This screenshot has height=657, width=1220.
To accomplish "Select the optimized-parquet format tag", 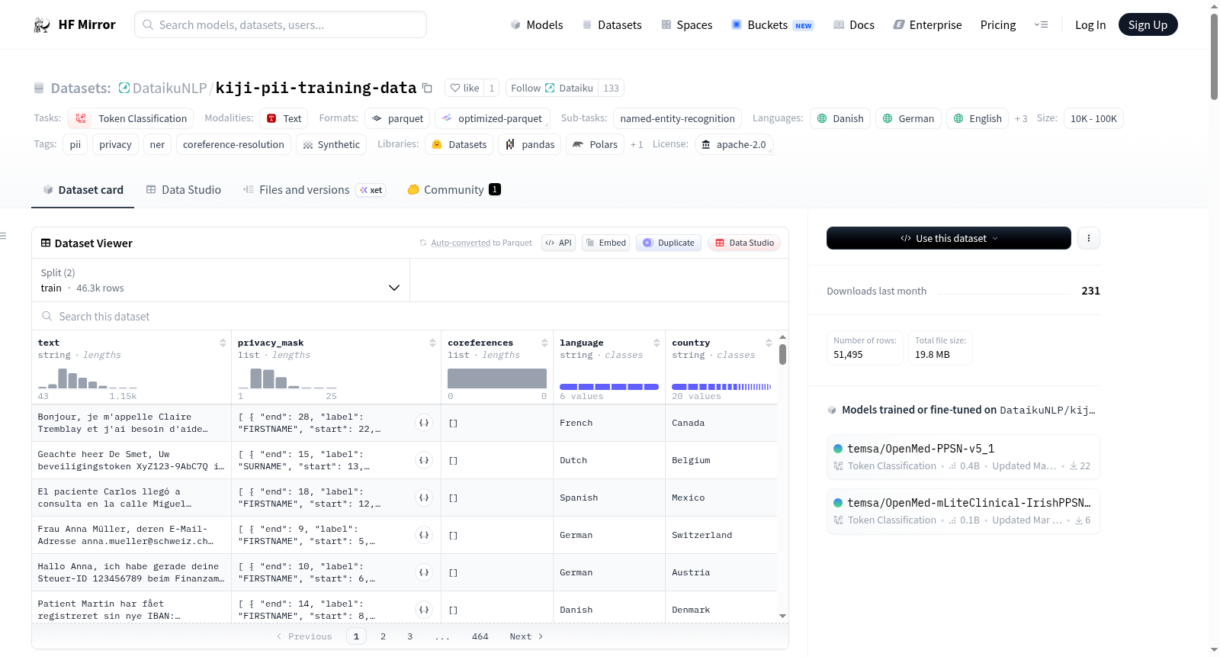I will [x=492, y=118].
